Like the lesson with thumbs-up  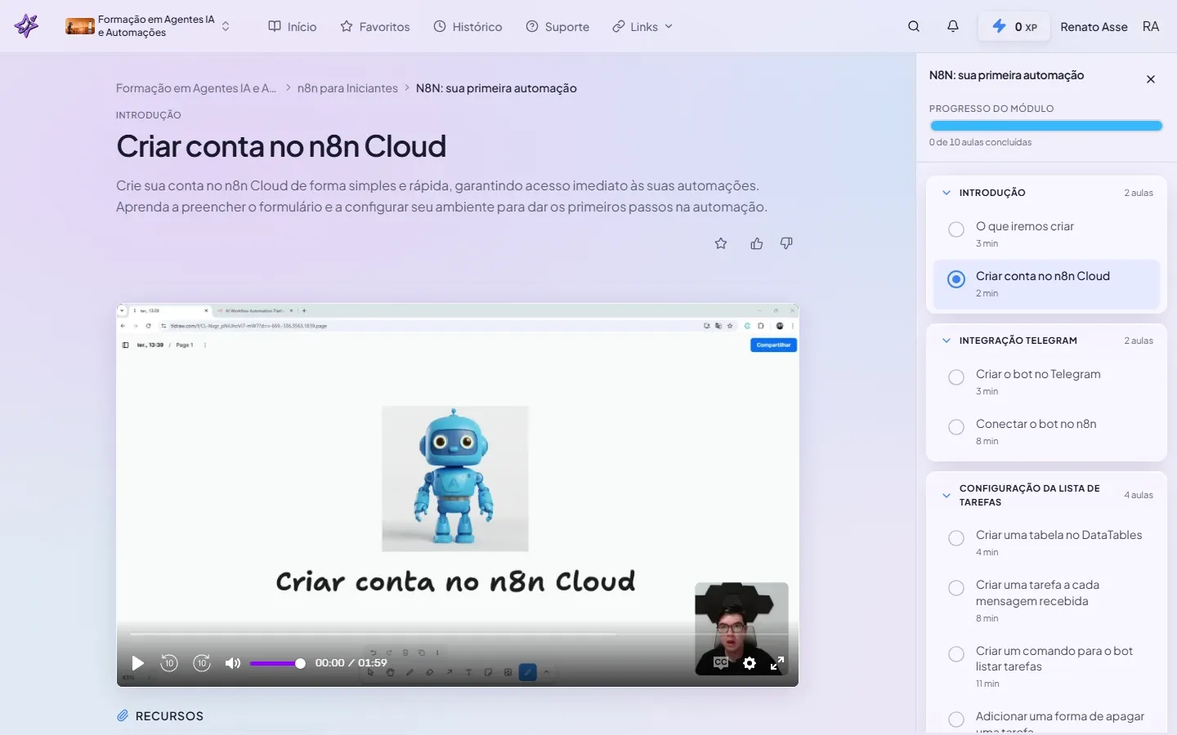(x=757, y=243)
